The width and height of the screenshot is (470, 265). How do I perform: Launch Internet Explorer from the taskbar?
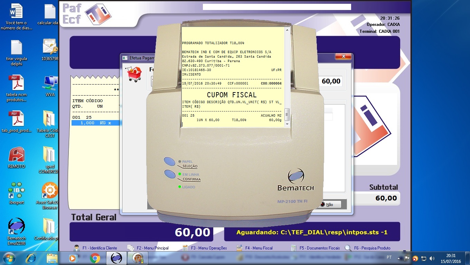tap(31, 258)
